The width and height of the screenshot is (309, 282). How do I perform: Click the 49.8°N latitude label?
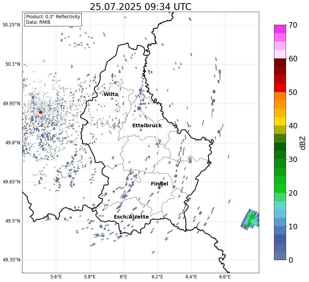(13, 143)
